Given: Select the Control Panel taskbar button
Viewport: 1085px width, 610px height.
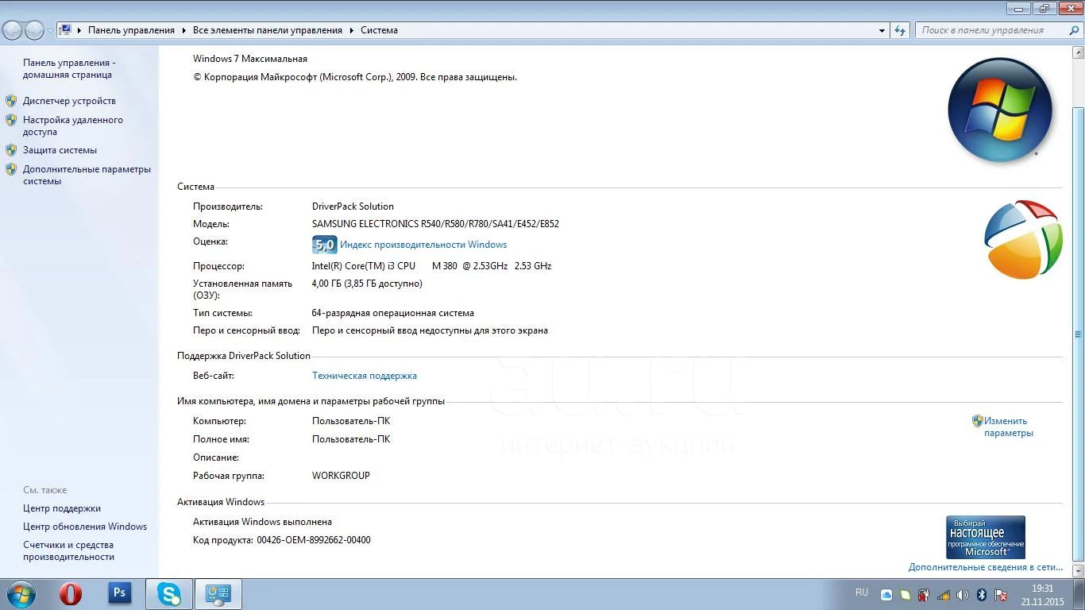Looking at the screenshot, I should click(218, 594).
